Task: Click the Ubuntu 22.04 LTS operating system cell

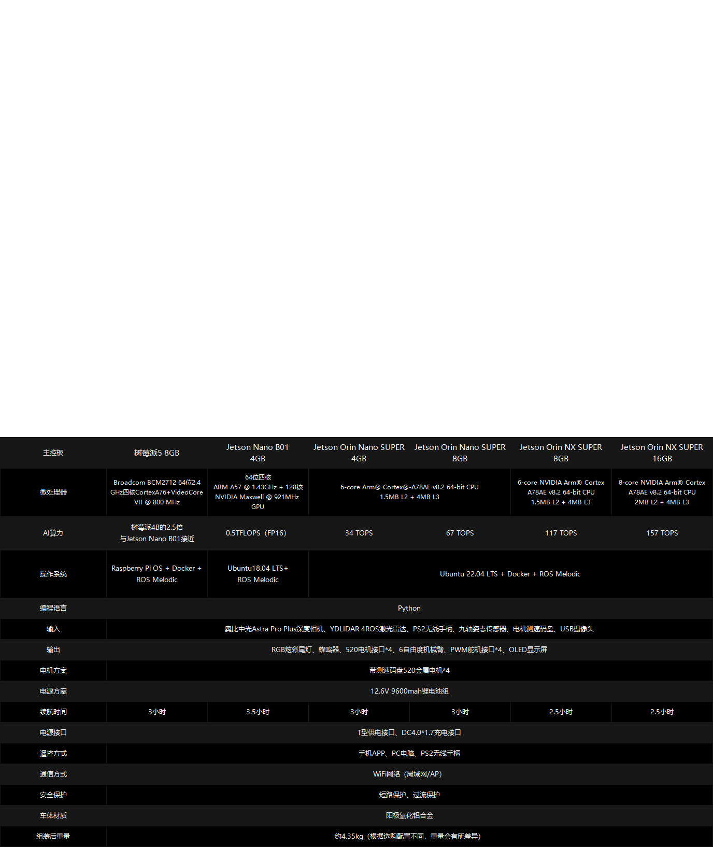Action: (510, 574)
